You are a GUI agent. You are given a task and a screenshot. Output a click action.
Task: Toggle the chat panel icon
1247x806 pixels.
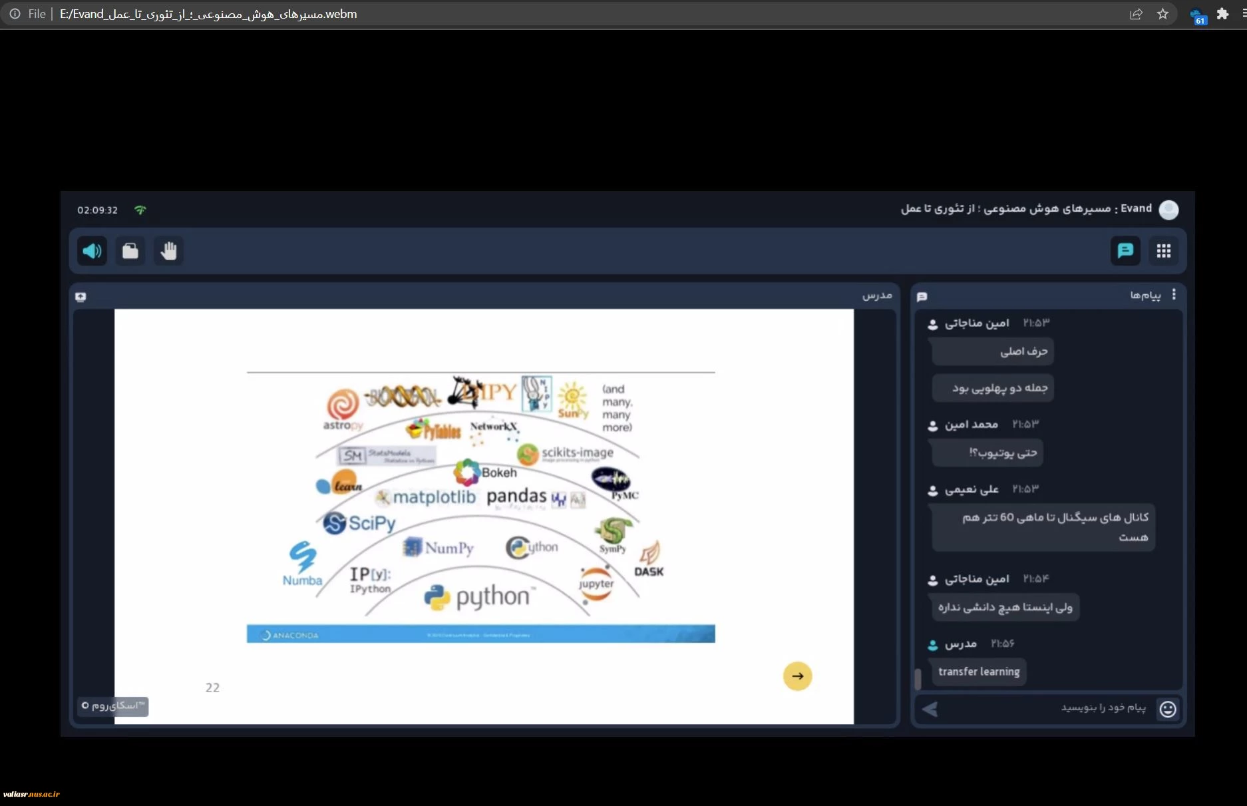tap(1125, 251)
